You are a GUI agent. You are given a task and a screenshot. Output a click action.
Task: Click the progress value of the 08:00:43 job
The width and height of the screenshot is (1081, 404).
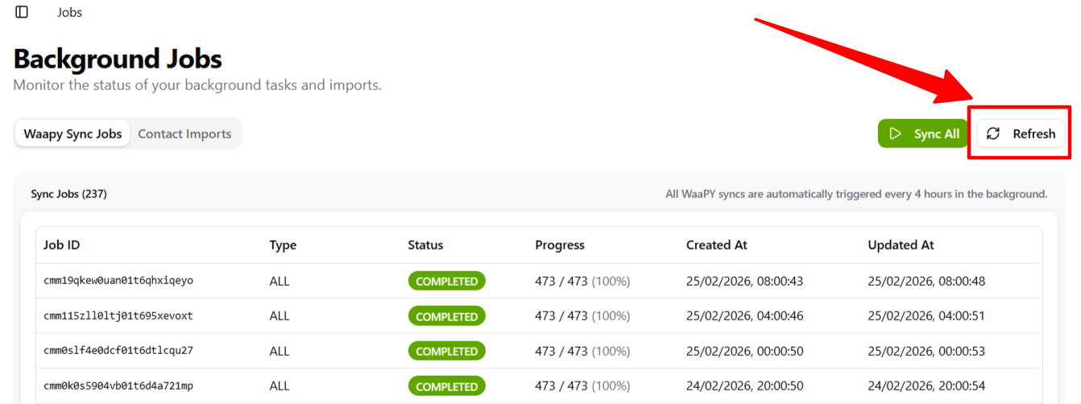pos(582,281)
